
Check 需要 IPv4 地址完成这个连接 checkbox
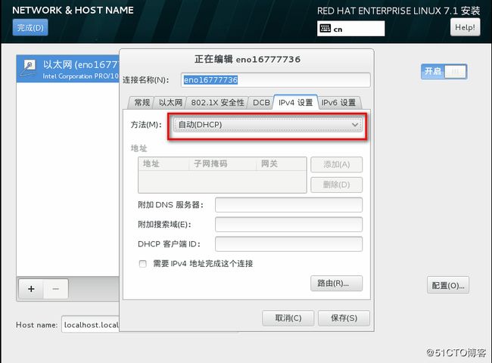143,264
